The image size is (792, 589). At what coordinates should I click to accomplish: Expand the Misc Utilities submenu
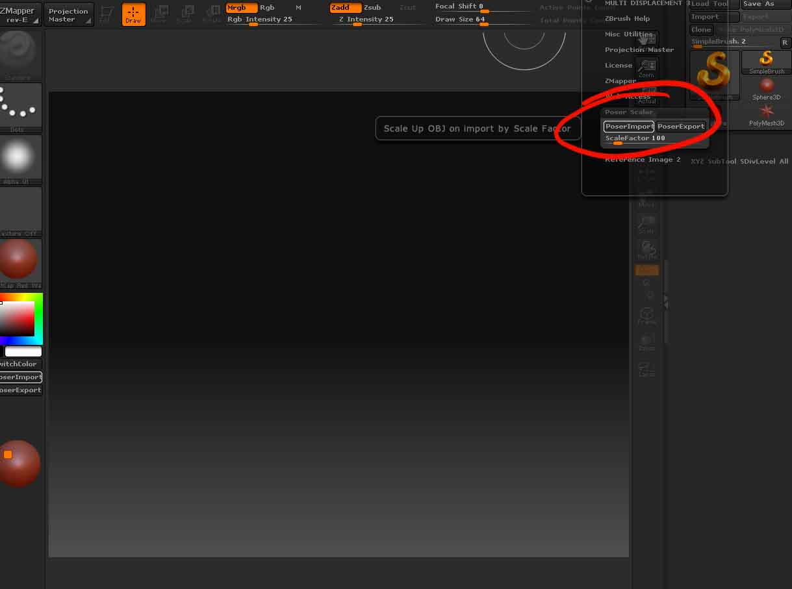click(x=629, y=34)
